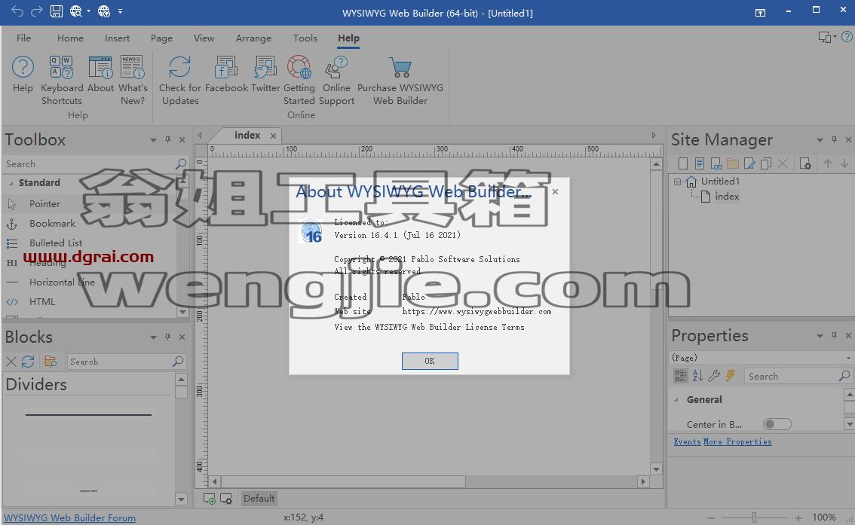Click the zoom slider handle in status bar
The height and width of the screenshot is (525, 855).
(755, 517)
